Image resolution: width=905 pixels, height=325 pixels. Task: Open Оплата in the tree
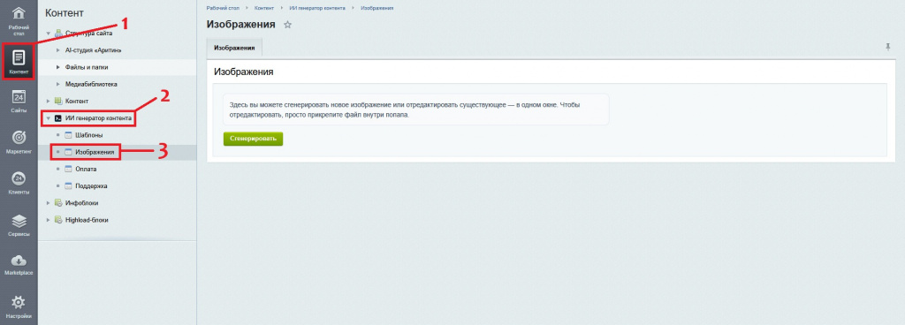(x=86, y=170)
